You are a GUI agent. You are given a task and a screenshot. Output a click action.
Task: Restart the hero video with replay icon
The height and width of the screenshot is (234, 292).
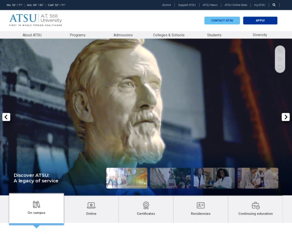[280, 67]
